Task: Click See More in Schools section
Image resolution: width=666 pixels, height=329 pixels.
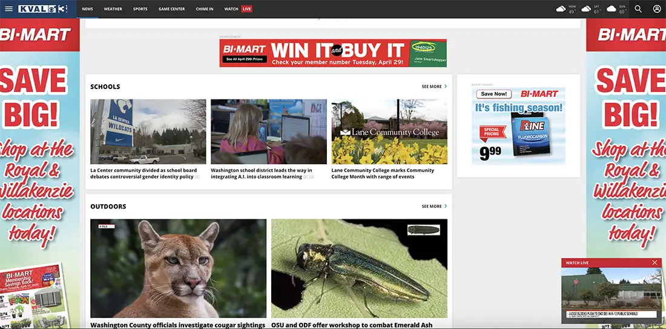Action: click(x=432, y=86)
